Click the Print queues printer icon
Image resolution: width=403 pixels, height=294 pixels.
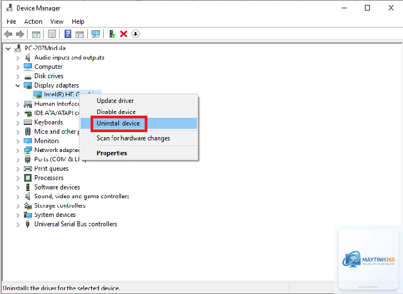[x=28, y=168]
